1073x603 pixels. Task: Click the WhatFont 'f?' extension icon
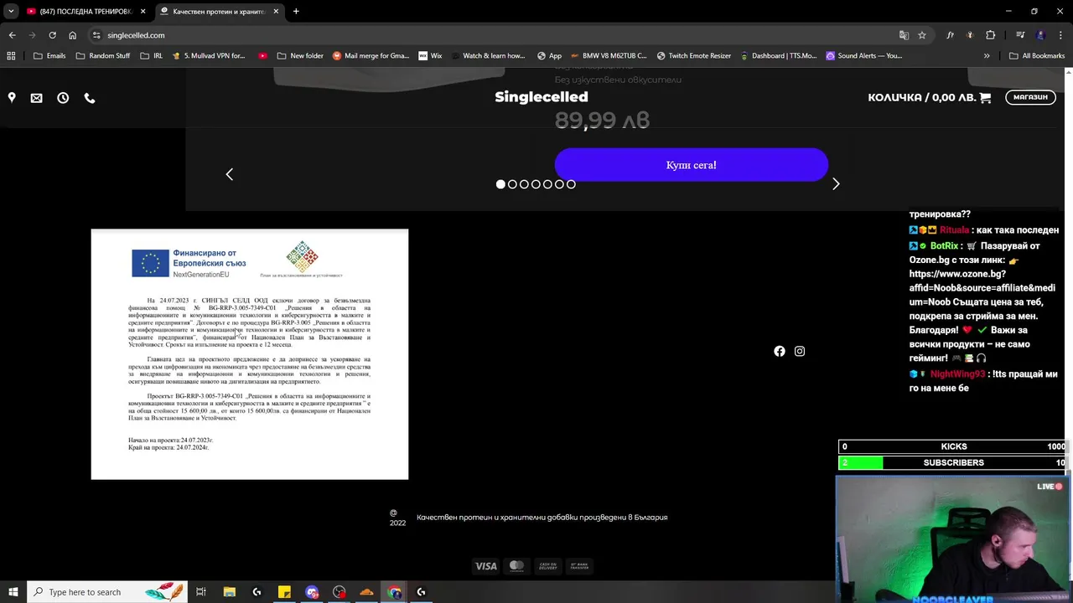[x=951, y=35]
